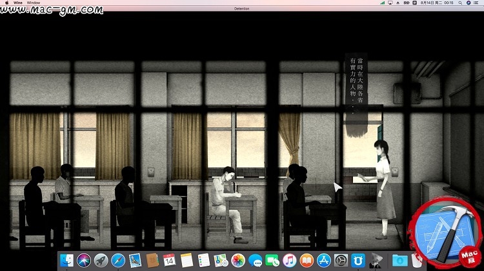The image size is (484, 271).
Task: Open Finder from the Dock
Action: 67,261
